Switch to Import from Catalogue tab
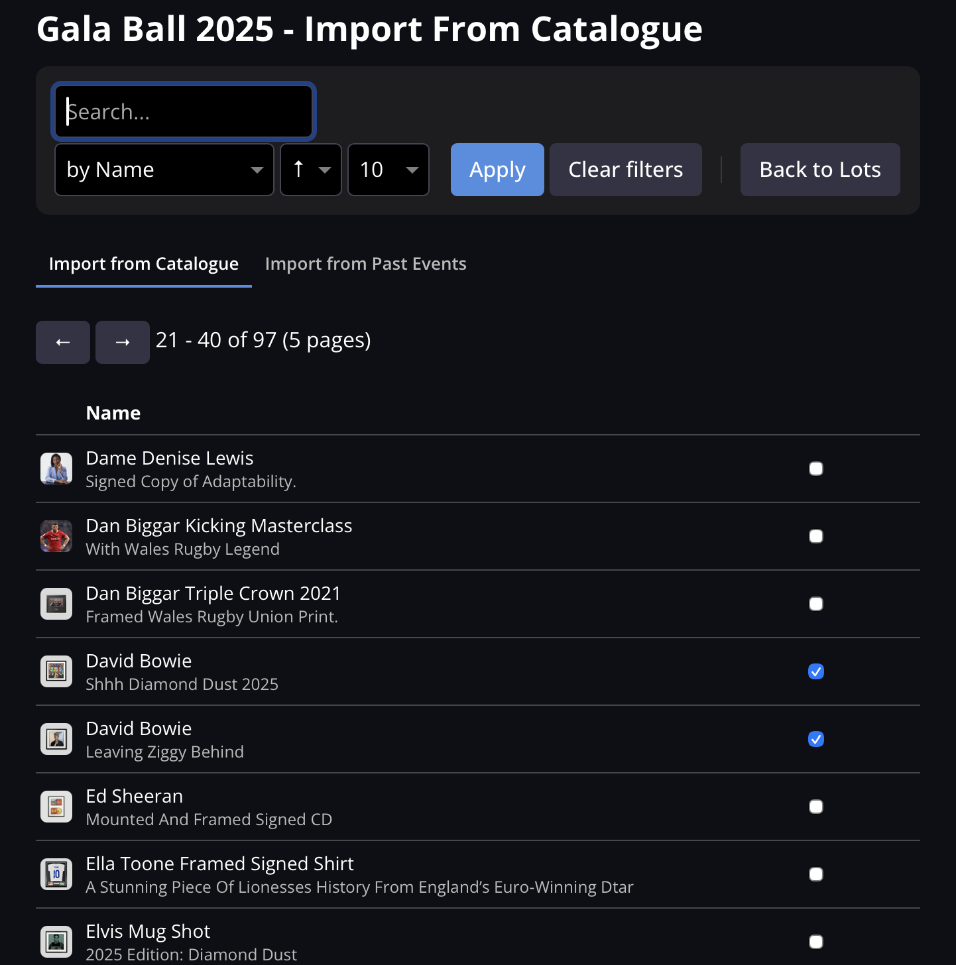956x965 pixels. (x=144, y=264)
